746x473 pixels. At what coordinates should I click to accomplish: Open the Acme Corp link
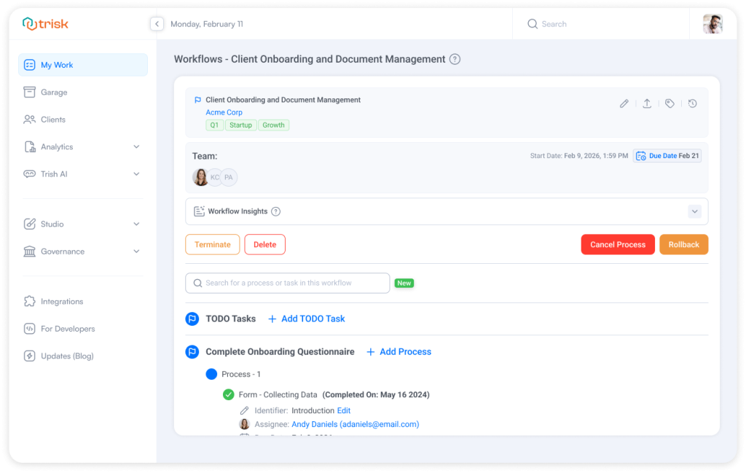[224, 112]
